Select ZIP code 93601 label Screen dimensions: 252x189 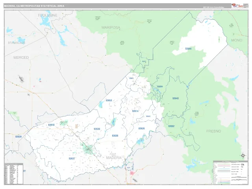132,78
